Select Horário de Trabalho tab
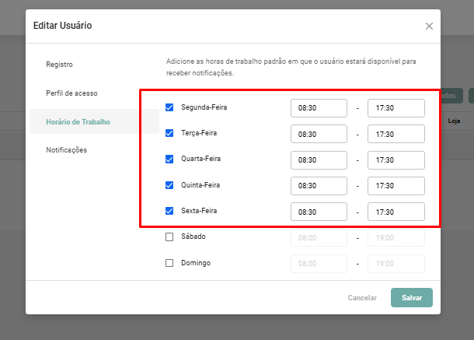Viewport: 474px width, 340px height. (x=77, y=121)
